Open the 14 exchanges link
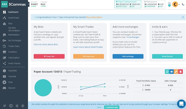 coord(133,37)
